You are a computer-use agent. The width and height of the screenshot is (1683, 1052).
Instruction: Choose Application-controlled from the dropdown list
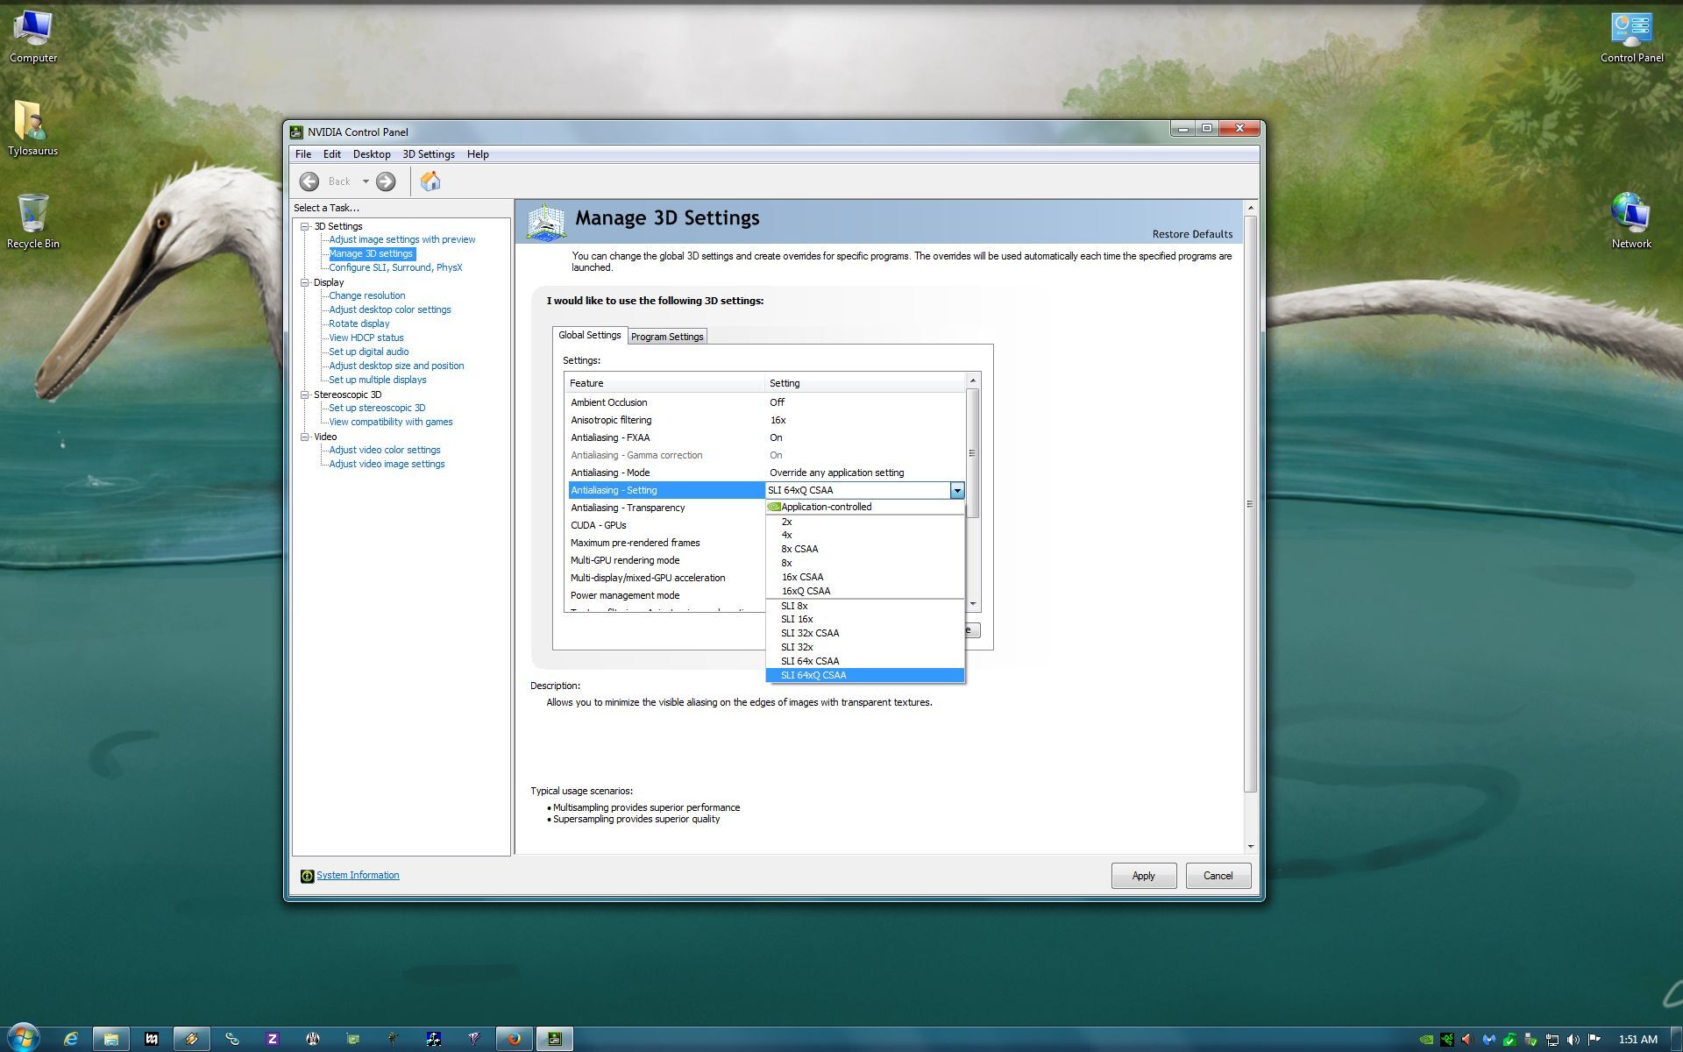point(865,507)
